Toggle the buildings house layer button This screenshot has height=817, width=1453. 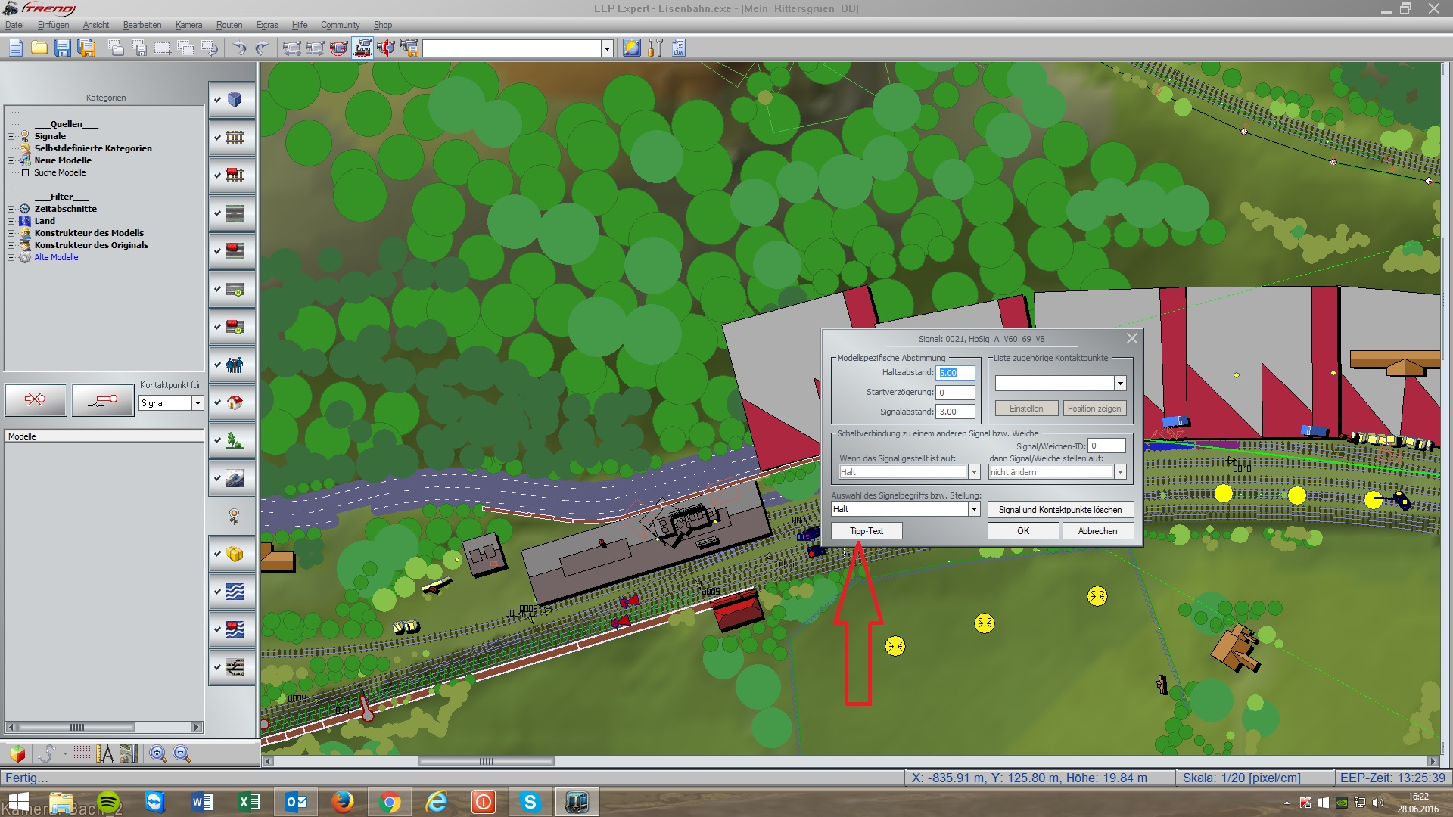pyautogui.click(x=234, y=402)
